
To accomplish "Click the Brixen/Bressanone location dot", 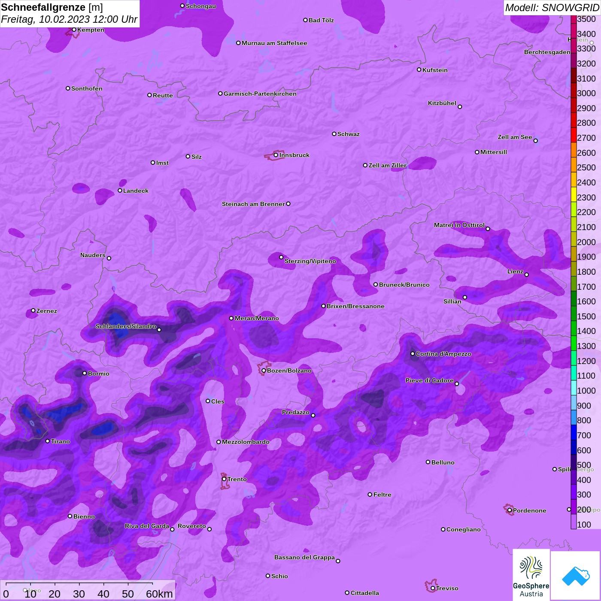I will click(x=323, y=306).
